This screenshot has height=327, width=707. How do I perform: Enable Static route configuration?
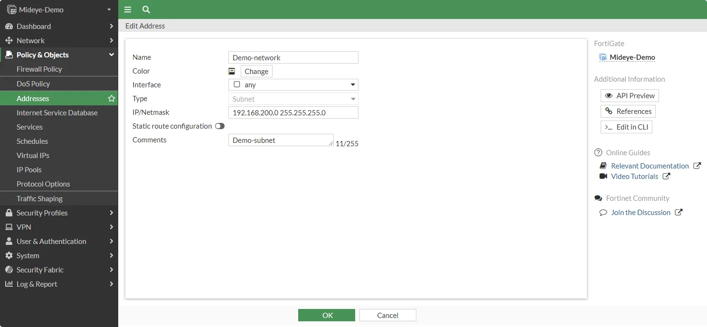[x=219, y=126]
